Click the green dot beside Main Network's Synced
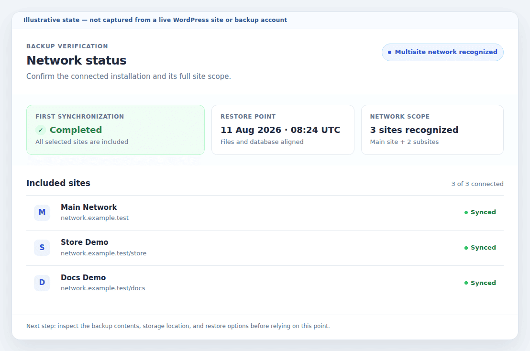 pos(466,212)
